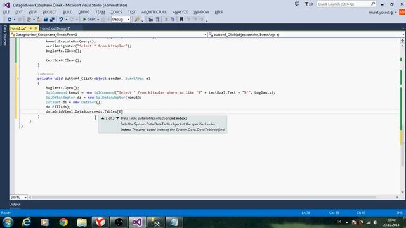Undo the last edit with the undo arrow
Viewport: 406px width, 228px height.
pyautogui.click(x=61, y=20)
